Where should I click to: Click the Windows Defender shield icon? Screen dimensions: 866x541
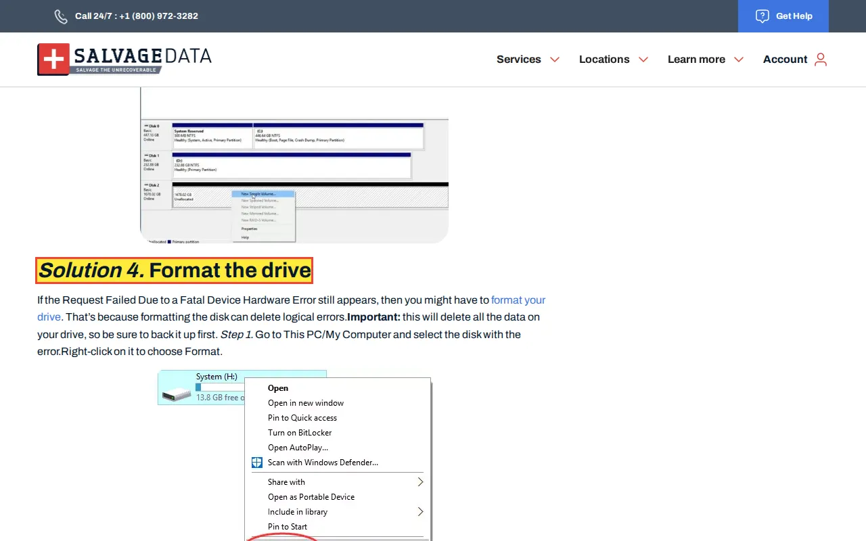pyautogui.click(x=257, y=463)
